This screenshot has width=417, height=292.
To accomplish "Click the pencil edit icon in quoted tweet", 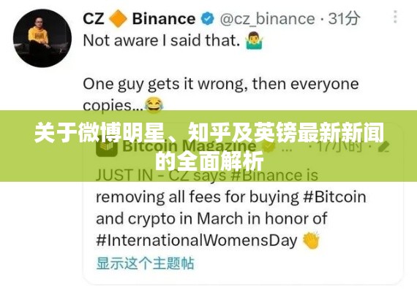I will 383,147.
